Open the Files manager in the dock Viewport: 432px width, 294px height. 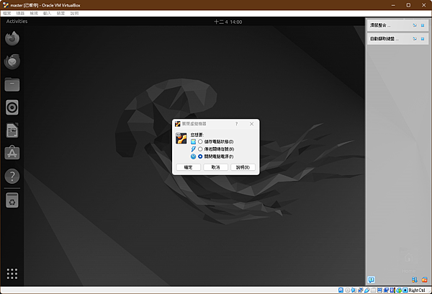[12, 84]
